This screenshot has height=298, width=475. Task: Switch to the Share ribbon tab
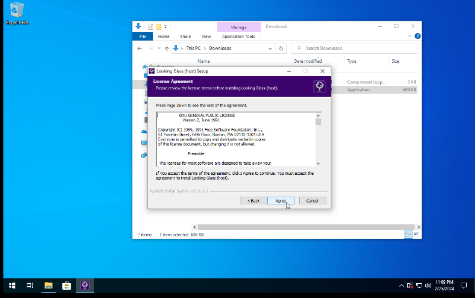185,36
